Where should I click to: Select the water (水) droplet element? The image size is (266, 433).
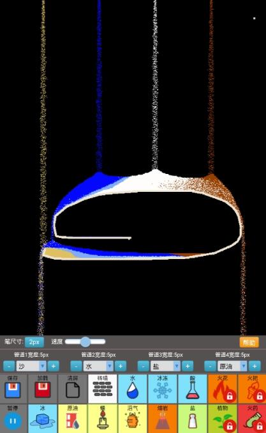click(133, 388)
